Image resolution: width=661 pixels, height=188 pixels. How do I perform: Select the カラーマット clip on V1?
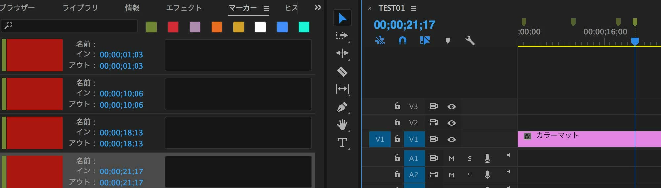pyautogui.click(x=589, y=139)
